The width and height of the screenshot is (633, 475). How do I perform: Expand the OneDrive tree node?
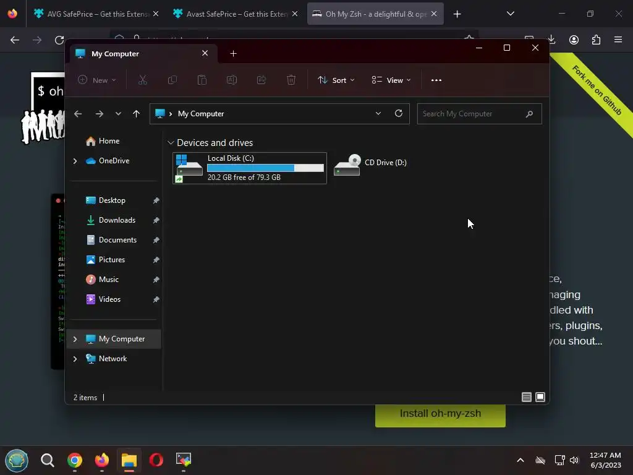(75, 161)
